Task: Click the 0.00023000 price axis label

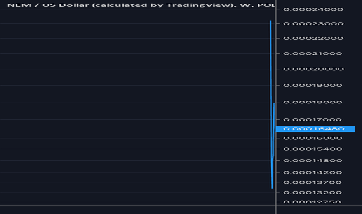Action: pos(313,23)
